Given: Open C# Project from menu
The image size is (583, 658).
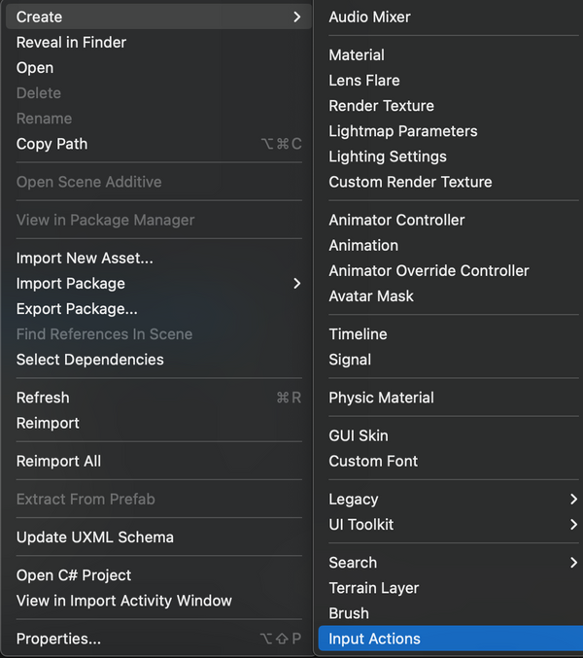Looking at the screenshot, I should click(x=74, y=575).
